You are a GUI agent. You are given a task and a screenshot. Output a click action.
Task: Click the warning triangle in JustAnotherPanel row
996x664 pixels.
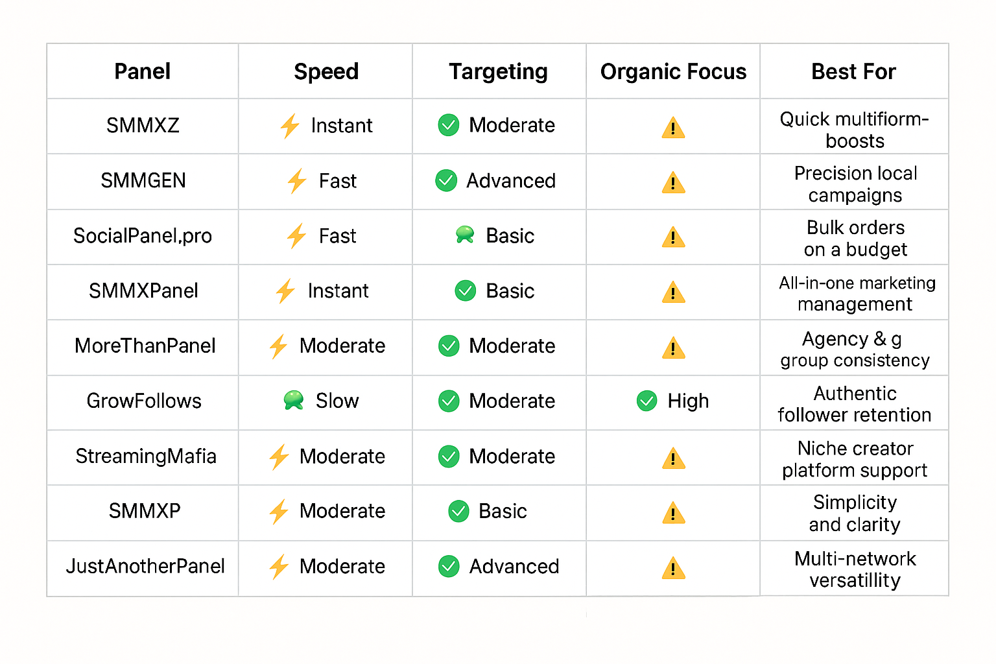click(673, 568)
